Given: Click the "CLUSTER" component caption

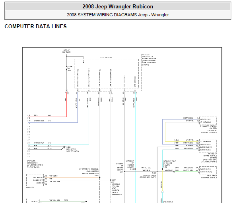Looking at the screenshot, I should [30, 187].
